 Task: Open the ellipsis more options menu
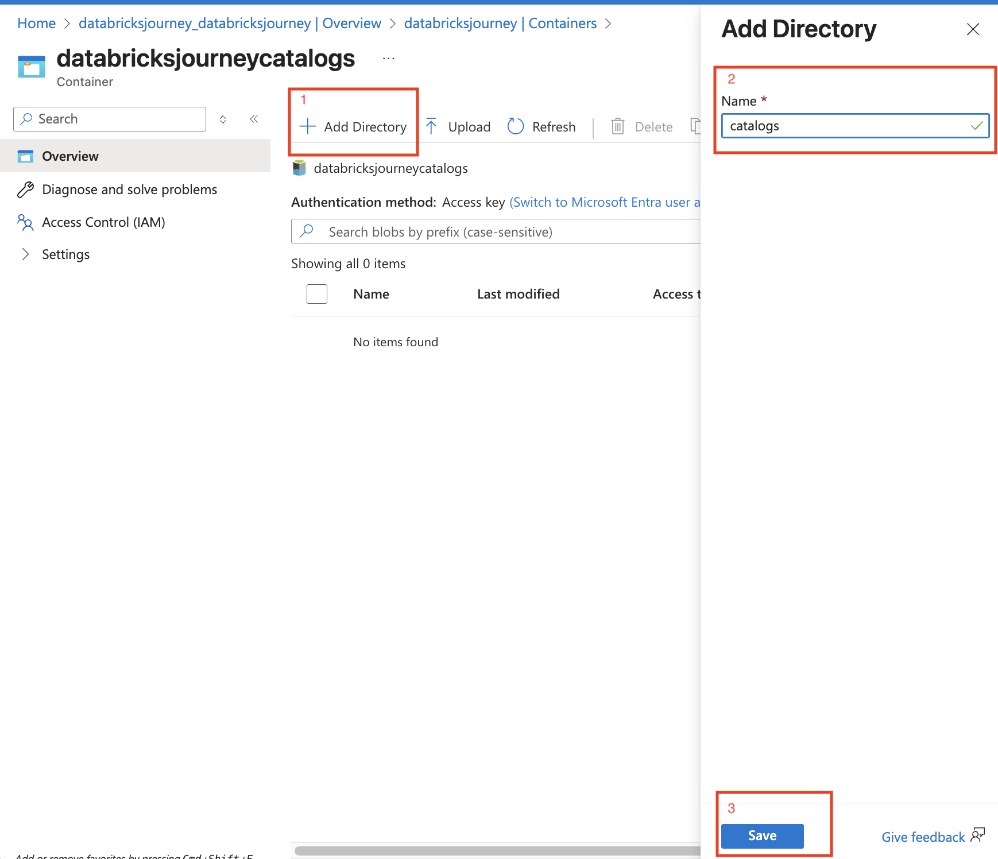389,59
